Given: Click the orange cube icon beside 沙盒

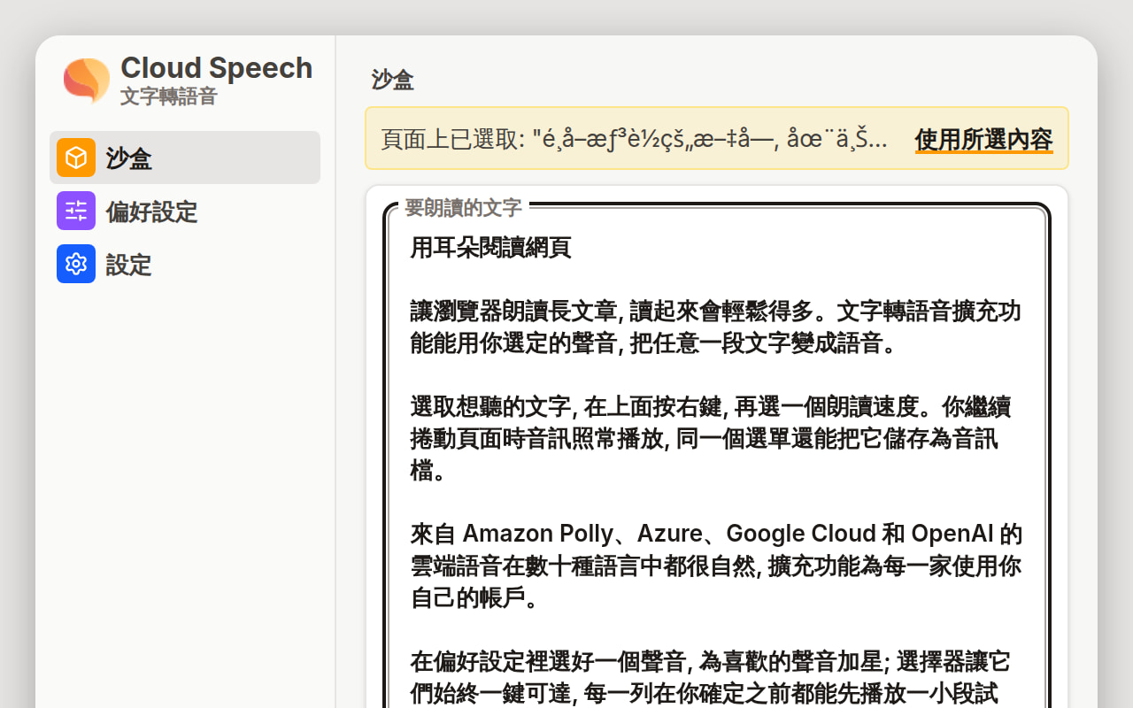Looking at the screenshot, I should 76,158.
